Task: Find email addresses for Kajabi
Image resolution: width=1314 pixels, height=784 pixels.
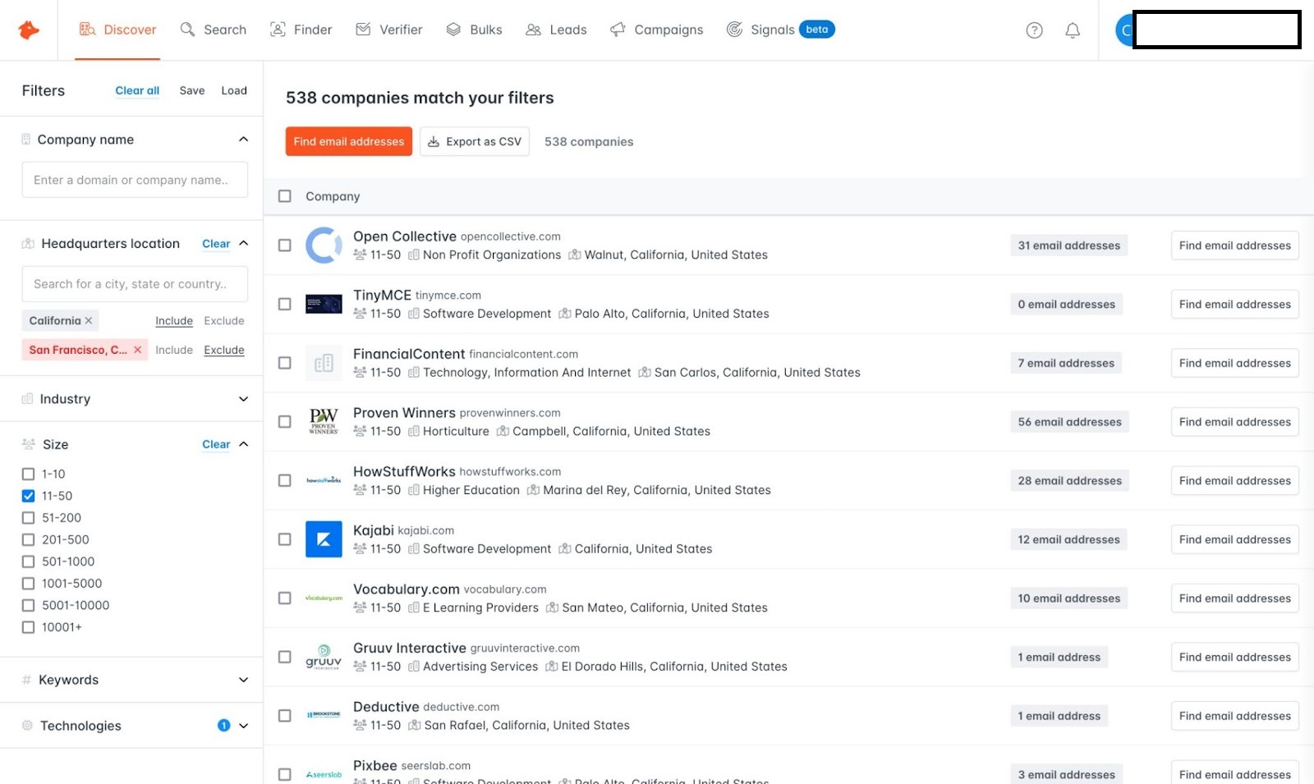Action: (x=1234, y=539)
